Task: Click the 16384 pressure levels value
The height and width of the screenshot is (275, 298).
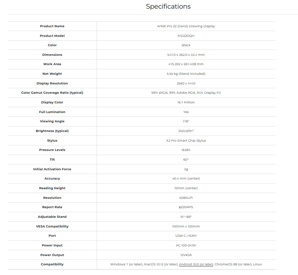Action: 186,150
